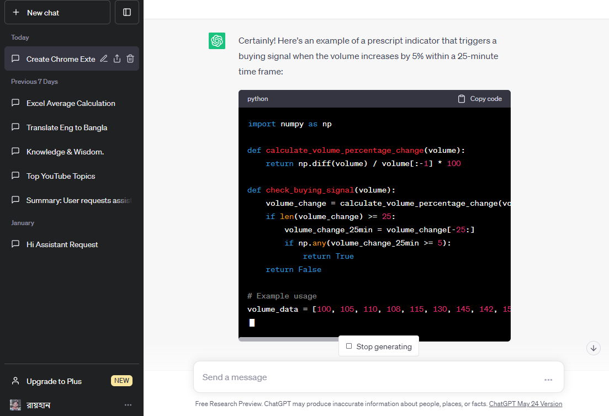Click the user profile avatar picture

coord(15,405)
